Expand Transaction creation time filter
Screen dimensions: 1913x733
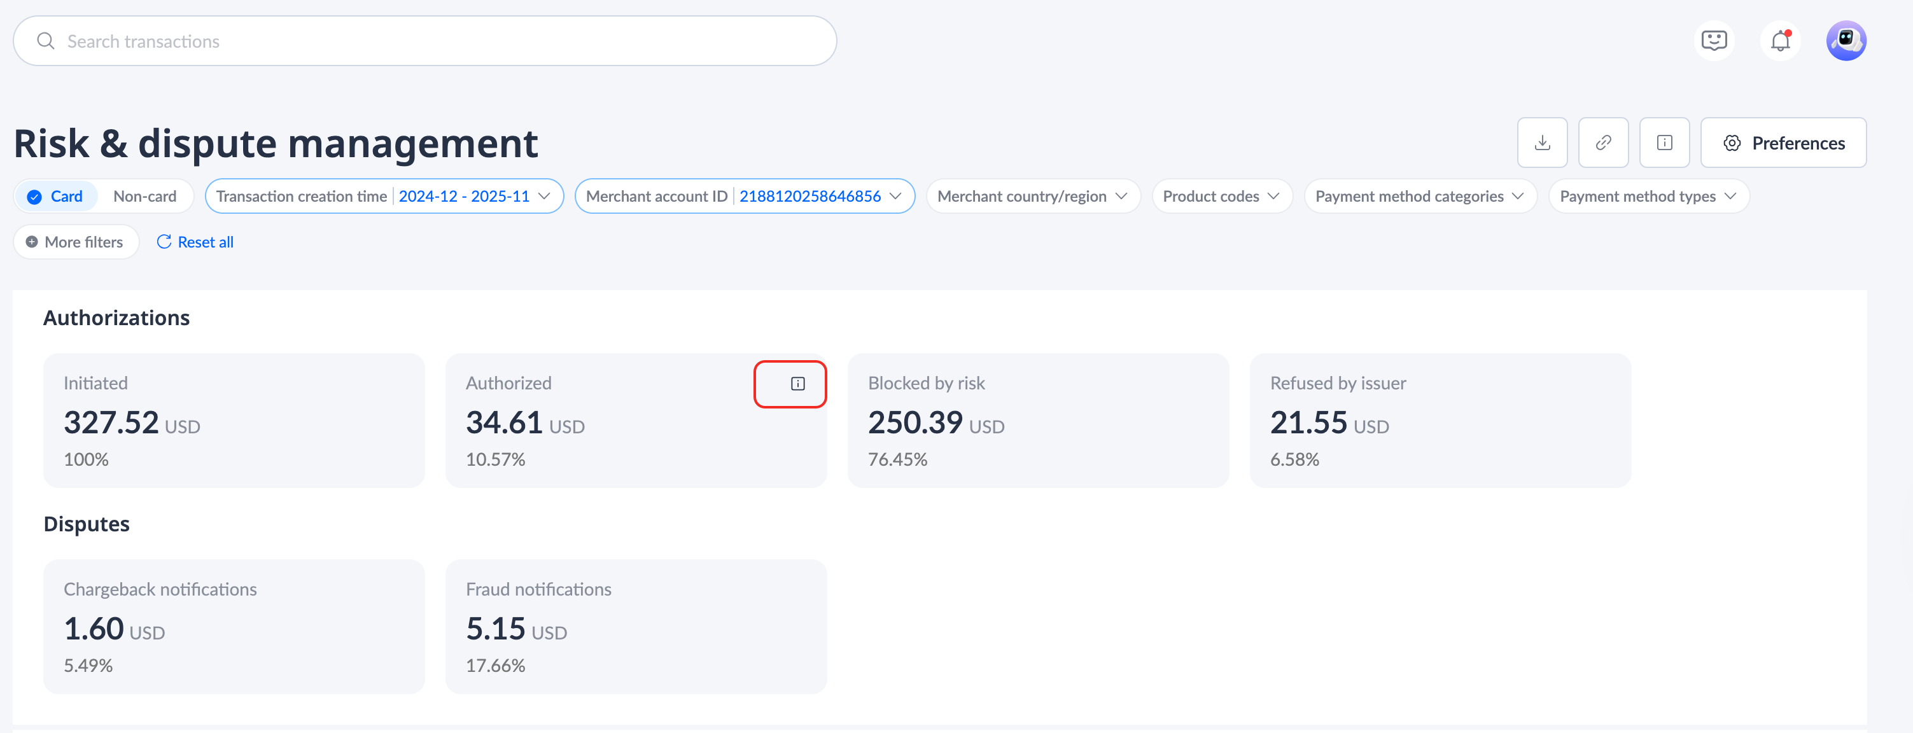point(384,196)
